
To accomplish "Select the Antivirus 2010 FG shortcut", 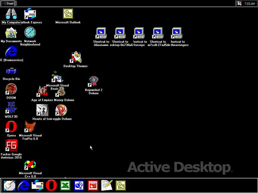I will coord(11,146).
